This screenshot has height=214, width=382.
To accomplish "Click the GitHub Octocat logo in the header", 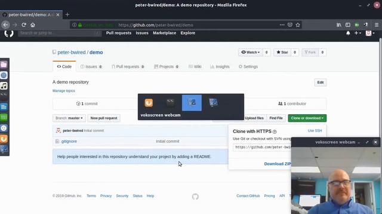I will (9, 33).
